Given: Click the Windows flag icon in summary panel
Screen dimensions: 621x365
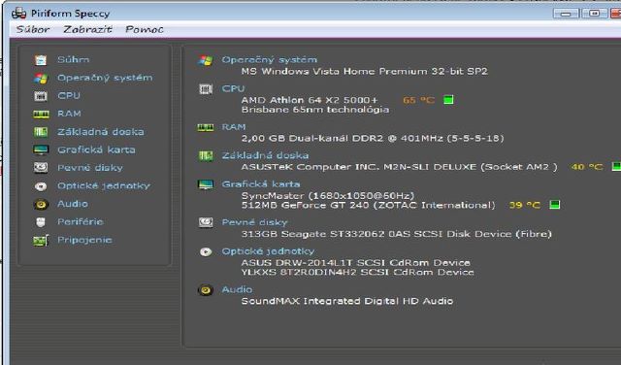Looking at the screenshot, I should [205, 60].
